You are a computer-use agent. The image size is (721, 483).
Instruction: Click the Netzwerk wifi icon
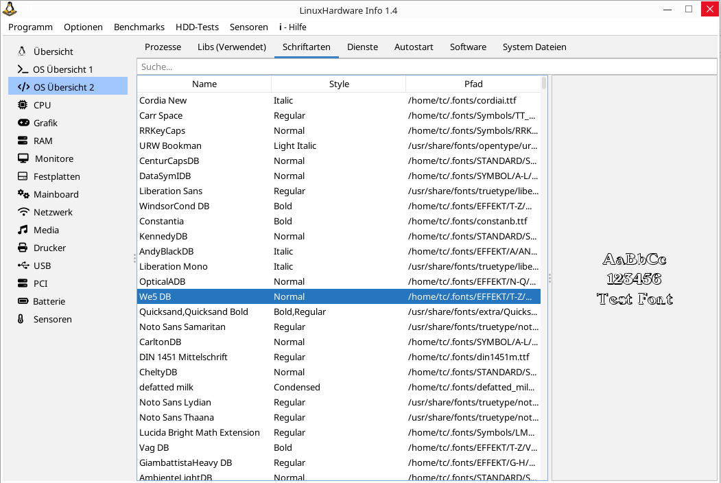coord(23,211)
